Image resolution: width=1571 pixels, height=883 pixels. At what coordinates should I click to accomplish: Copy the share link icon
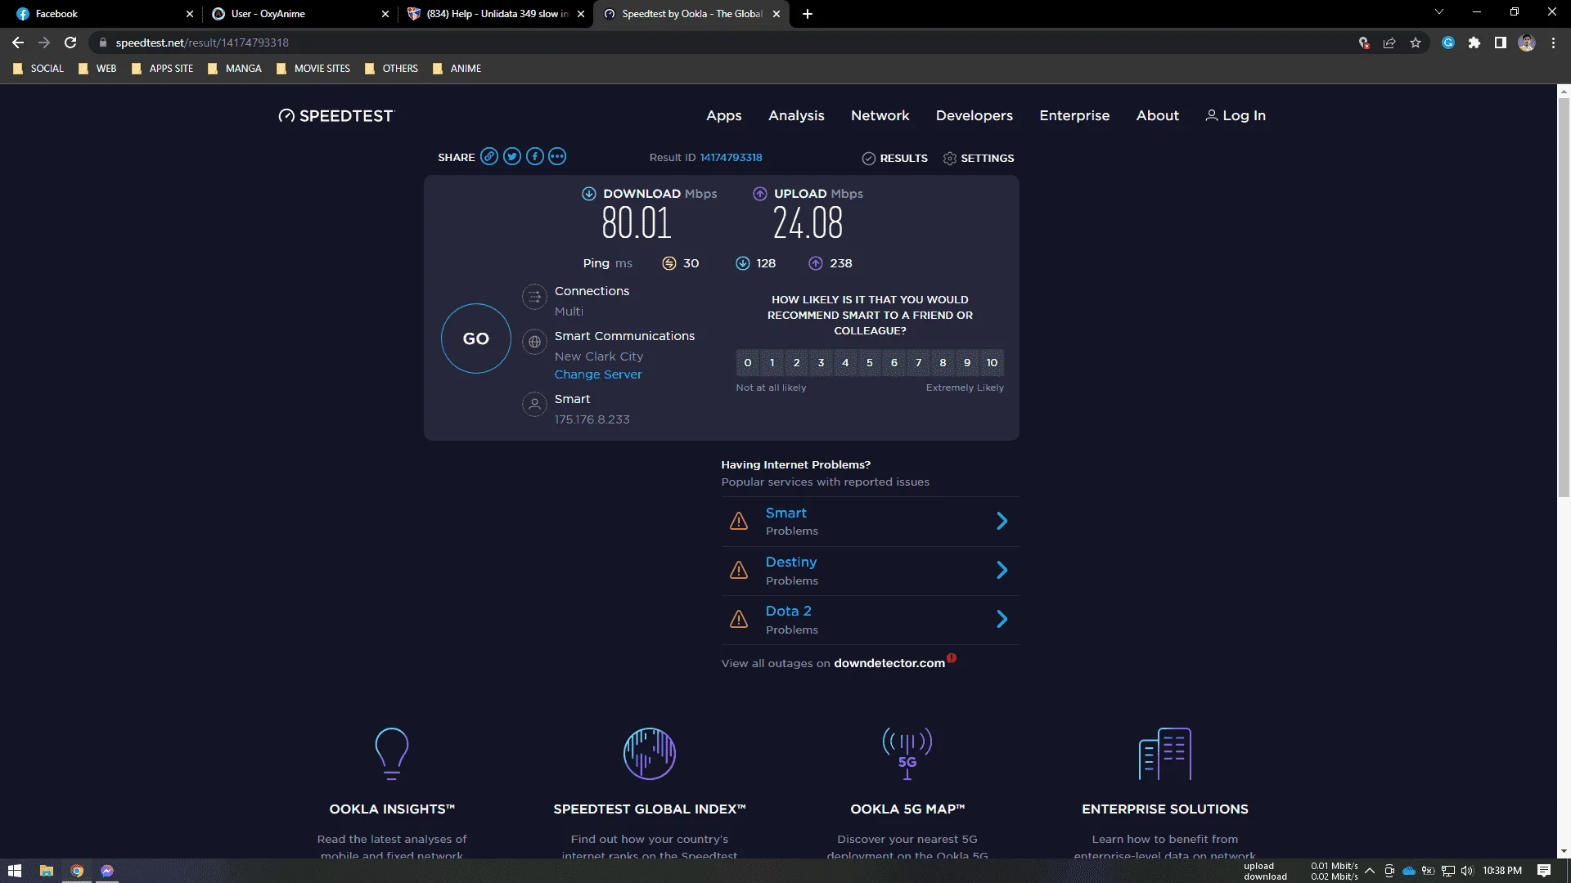(x=489, y=157)
